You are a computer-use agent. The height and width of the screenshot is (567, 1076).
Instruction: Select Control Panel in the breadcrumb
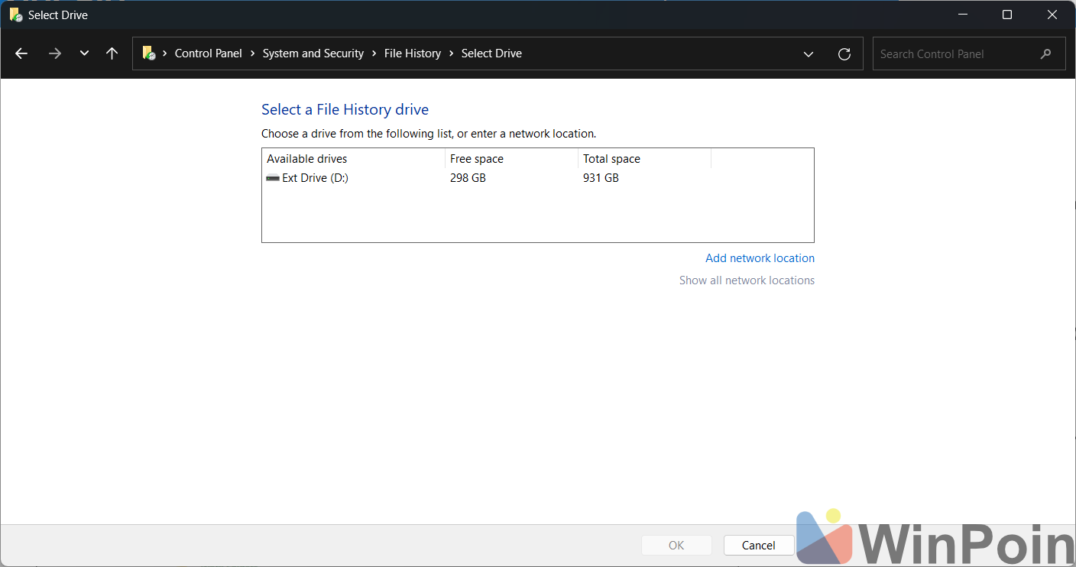tap(208, 53)
